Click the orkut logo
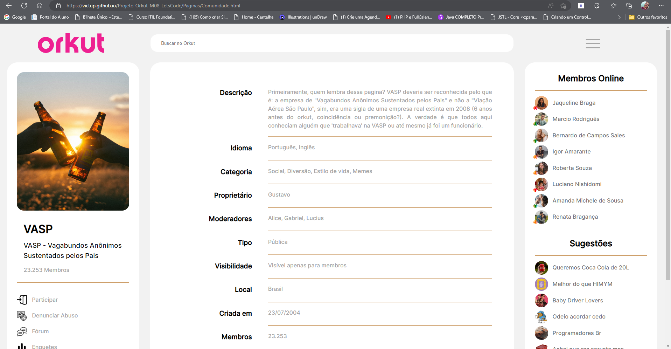This screenshot has width=671, height=349. click(71, 43)
